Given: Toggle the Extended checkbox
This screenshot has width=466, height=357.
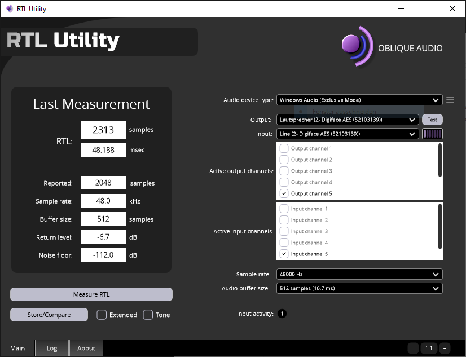Looking at the screenshot, I should pos(102,315).
